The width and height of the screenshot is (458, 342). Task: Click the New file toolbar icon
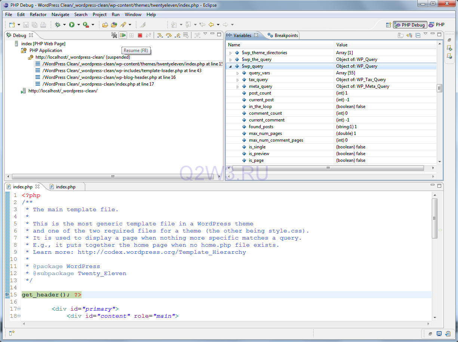12,25
